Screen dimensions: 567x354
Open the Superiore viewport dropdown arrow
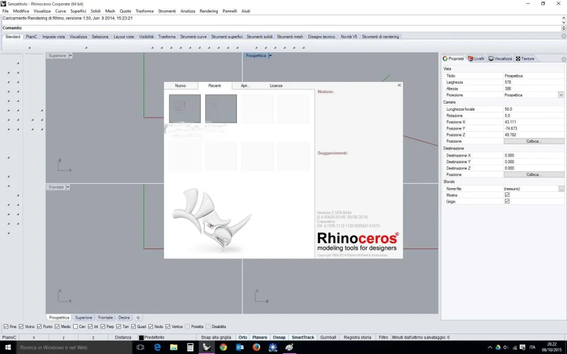pos(70,56)
